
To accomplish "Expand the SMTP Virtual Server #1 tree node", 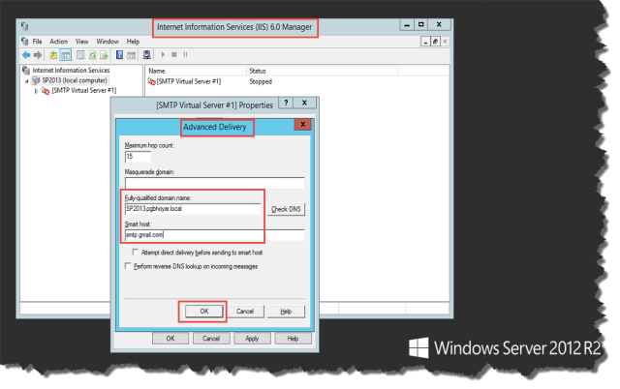I will coord(37,90).
